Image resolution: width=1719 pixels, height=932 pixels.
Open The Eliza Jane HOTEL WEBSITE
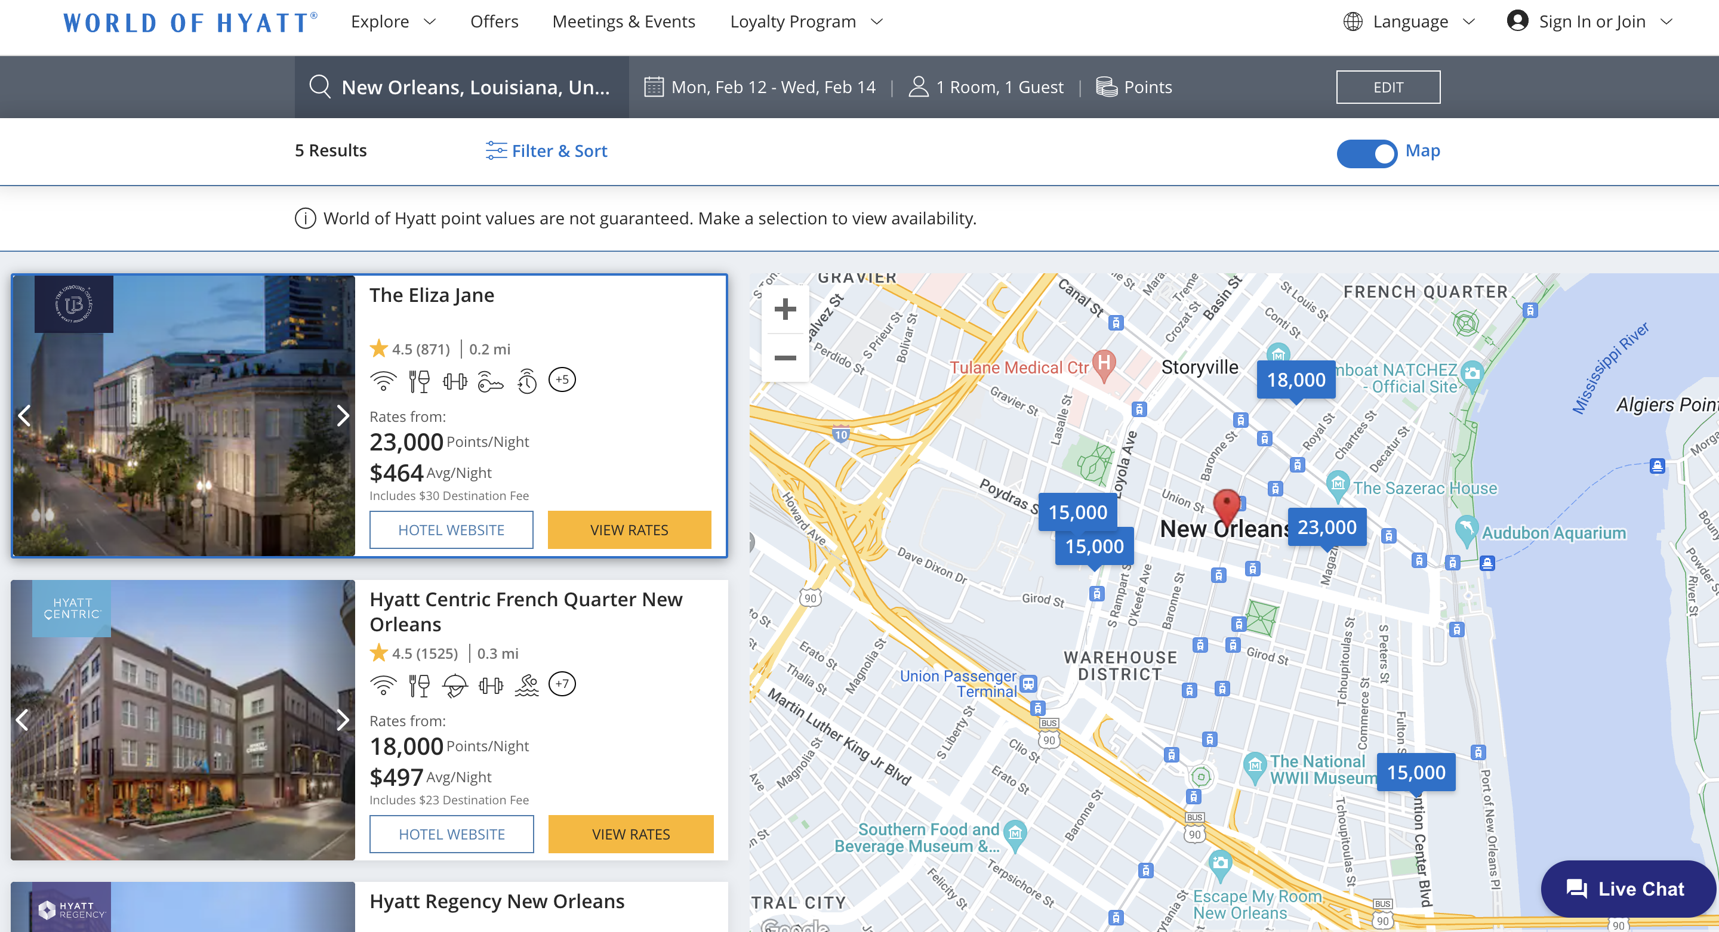tap(451, 530)
